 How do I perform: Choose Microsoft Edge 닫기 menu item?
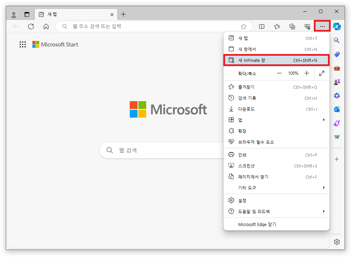point(276,224)
